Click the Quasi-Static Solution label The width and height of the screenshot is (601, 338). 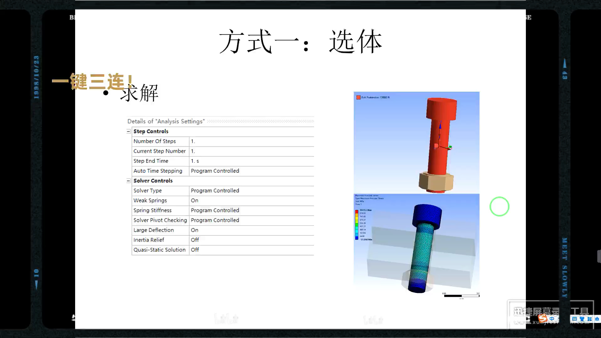click(160, 250)
